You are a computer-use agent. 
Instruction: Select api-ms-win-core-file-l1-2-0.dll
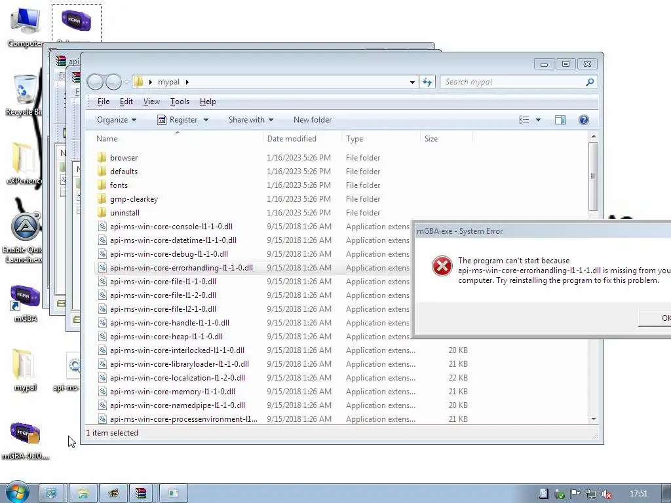[163, 295]
